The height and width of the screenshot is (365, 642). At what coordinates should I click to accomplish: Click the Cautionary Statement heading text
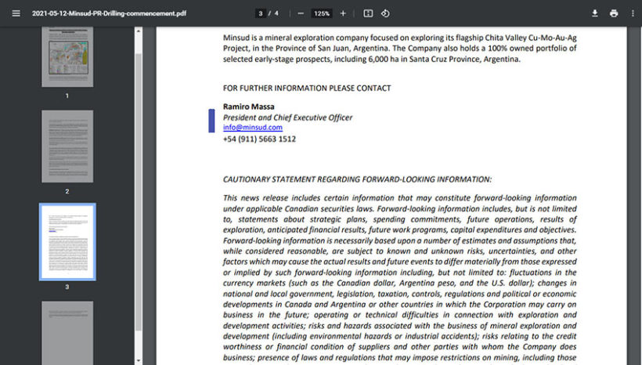(x=357, y=179)
